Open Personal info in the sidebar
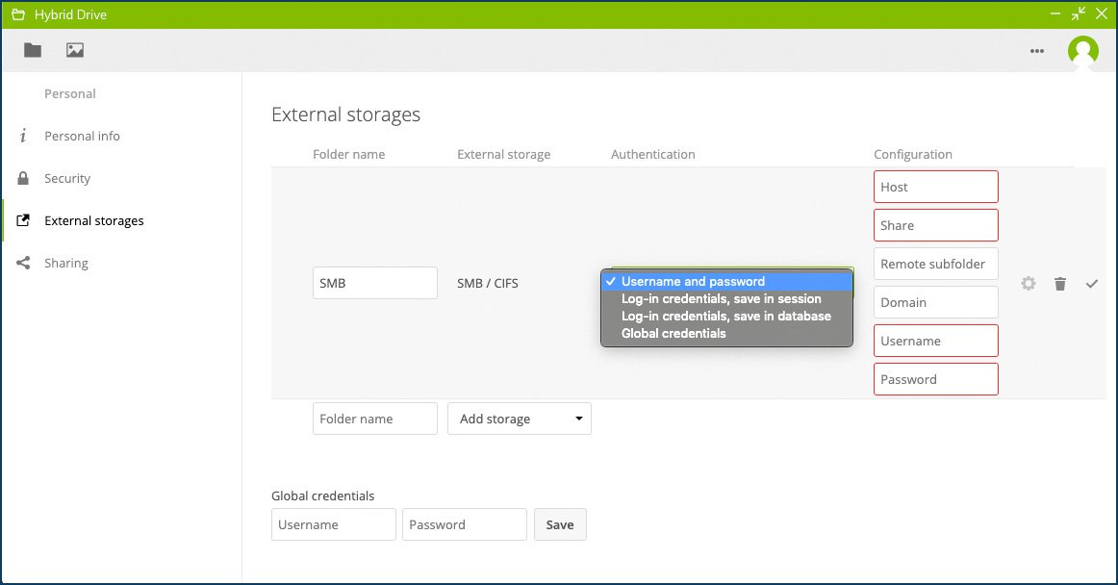1118x585 pixels. click(82, 136)
